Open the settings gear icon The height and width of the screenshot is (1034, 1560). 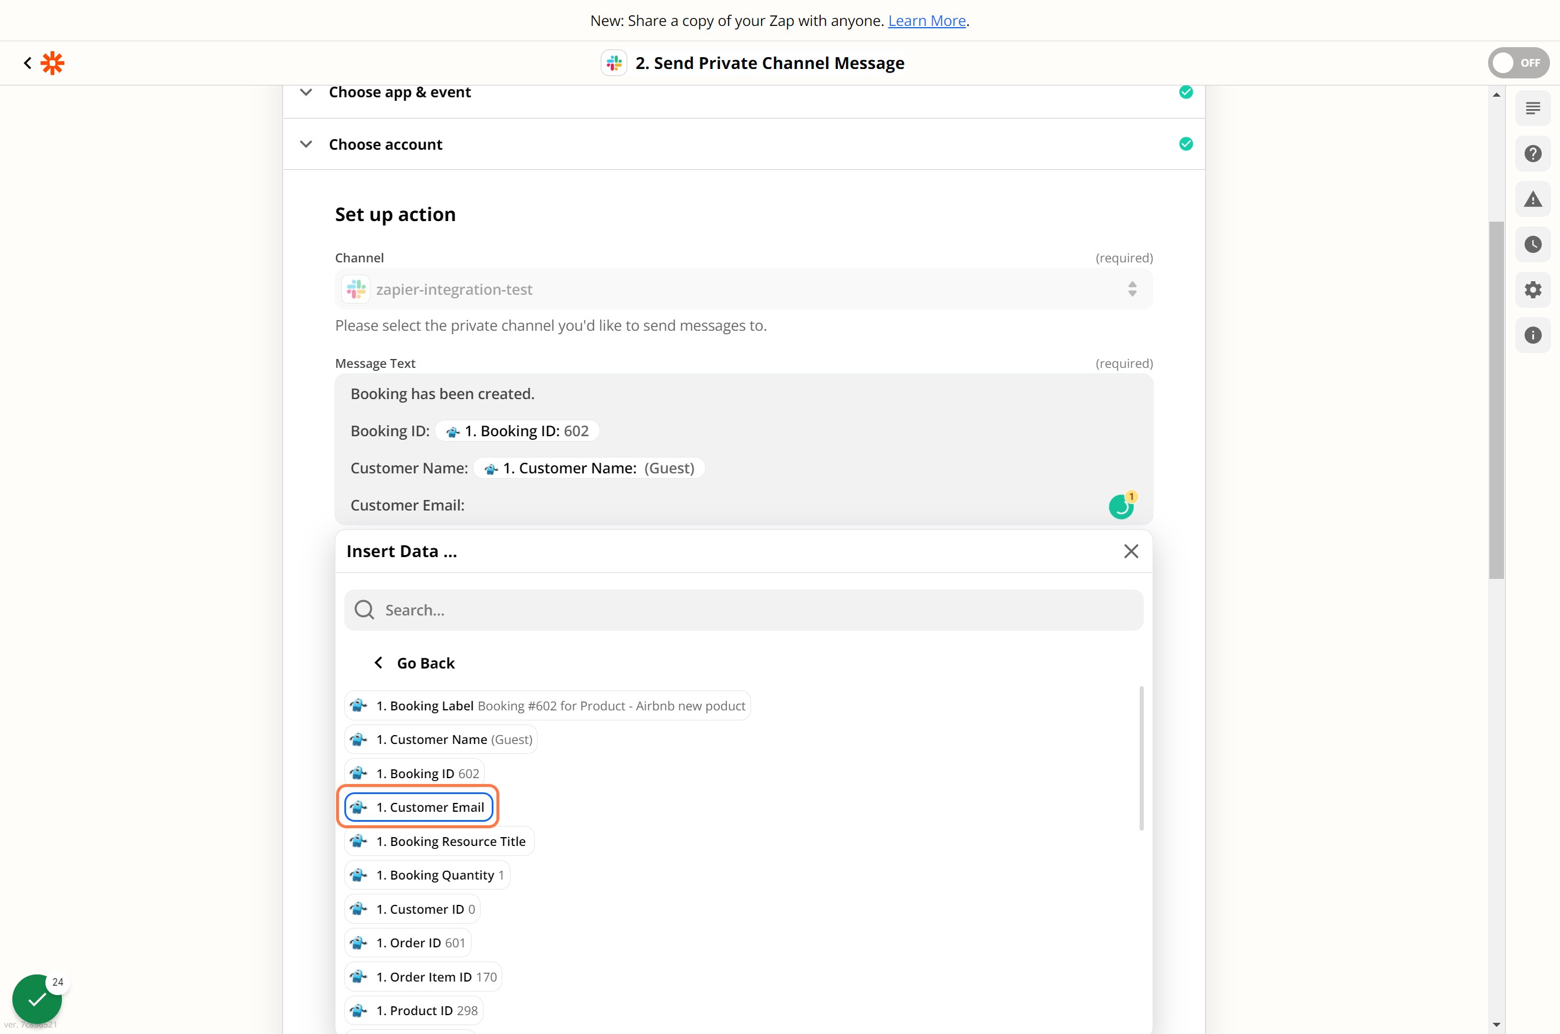(1532, 289)
